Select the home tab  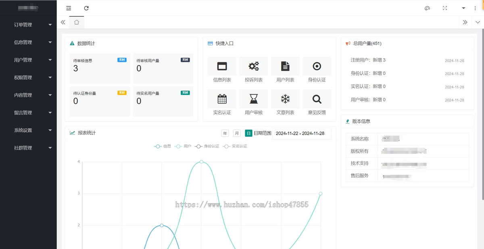click(77, 23)
